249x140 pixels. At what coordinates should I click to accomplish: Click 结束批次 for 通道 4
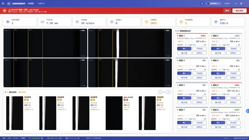pos(233,78)
